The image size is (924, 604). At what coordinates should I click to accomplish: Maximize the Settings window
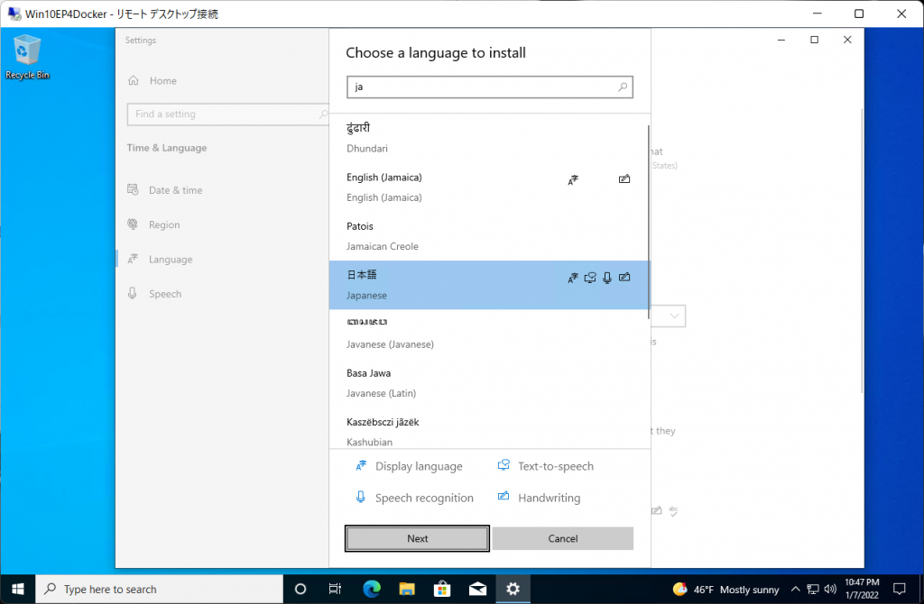click(815, 40)
